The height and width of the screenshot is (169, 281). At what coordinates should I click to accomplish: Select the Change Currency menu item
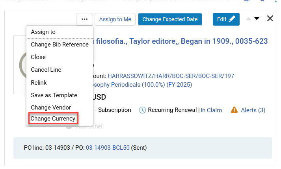(x=53, y=119)
